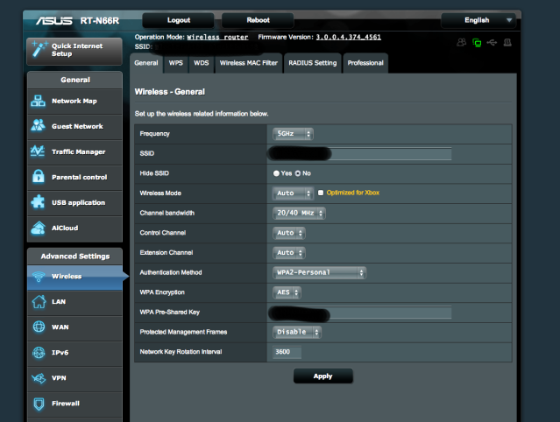Screen dimensions: 560x422
Task: Open Authentication Method WPA2-Personal dropdown
Action: tap(319, 272)
